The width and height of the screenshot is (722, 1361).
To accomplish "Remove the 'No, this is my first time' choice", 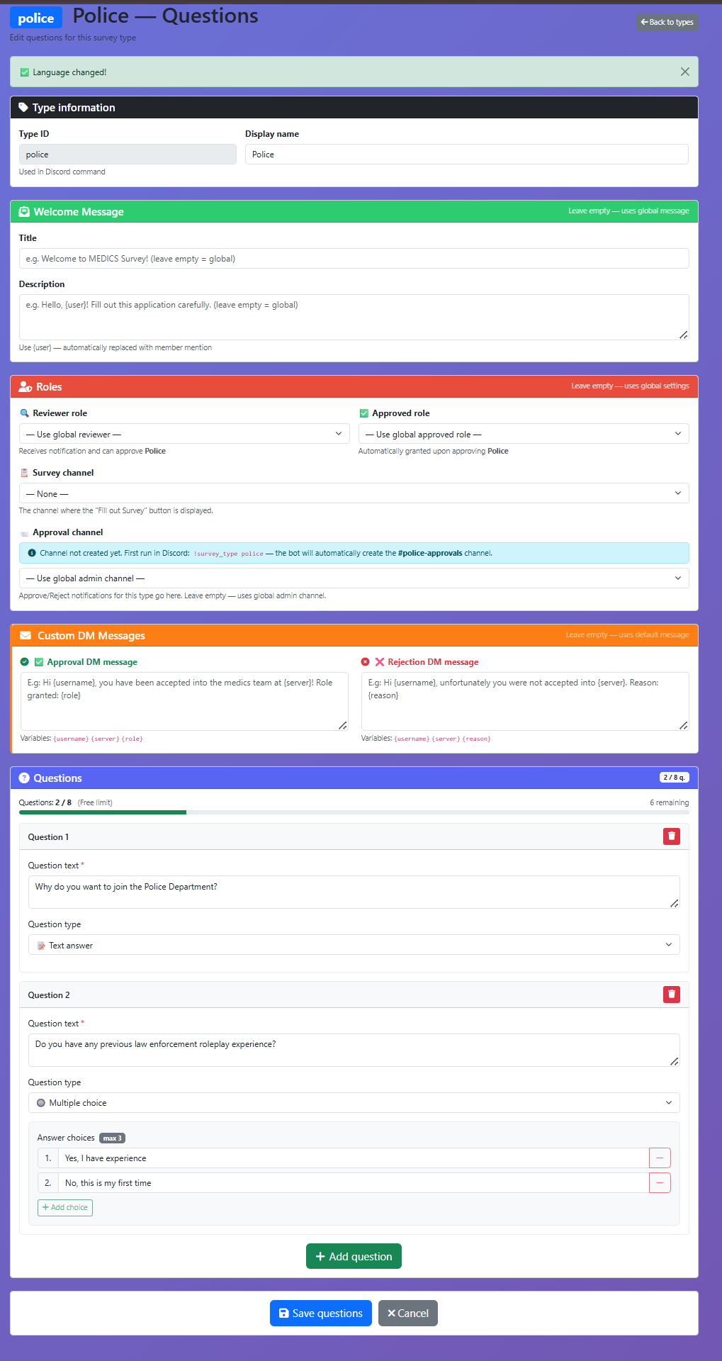I will click(659, 1183).
